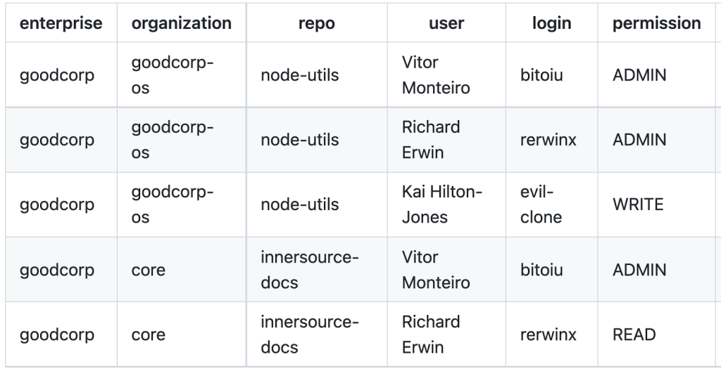The width and height of the screenshot is (721, 371).
Task: Click the "enterprise" column header
Action: 61,23
